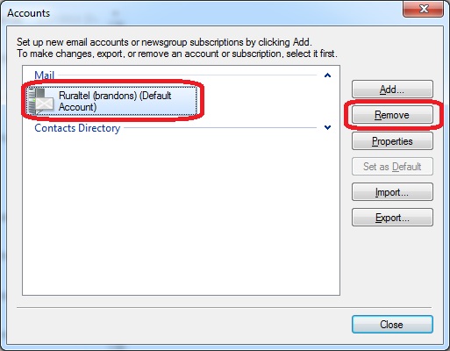Screen dimensions: 450x351
Task: Click the Contacts Directory group label
Action: (x=77, y=128)
